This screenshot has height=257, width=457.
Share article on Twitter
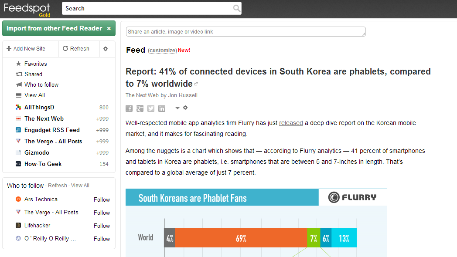150,108
